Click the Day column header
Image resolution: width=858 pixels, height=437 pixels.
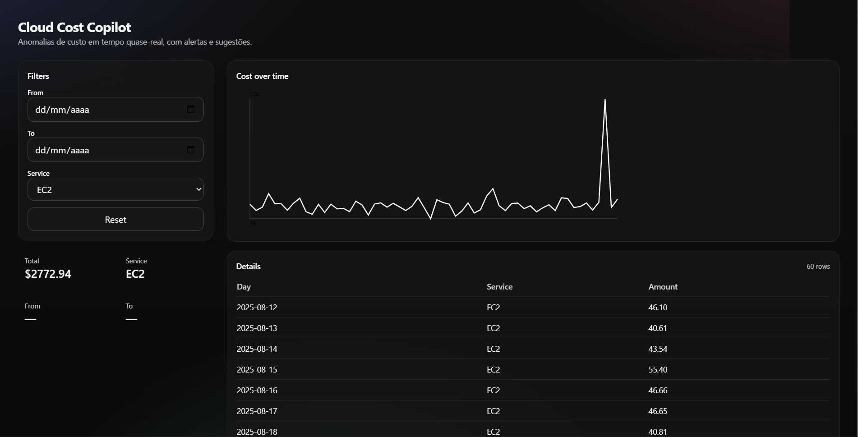click(x=244, y=287)
